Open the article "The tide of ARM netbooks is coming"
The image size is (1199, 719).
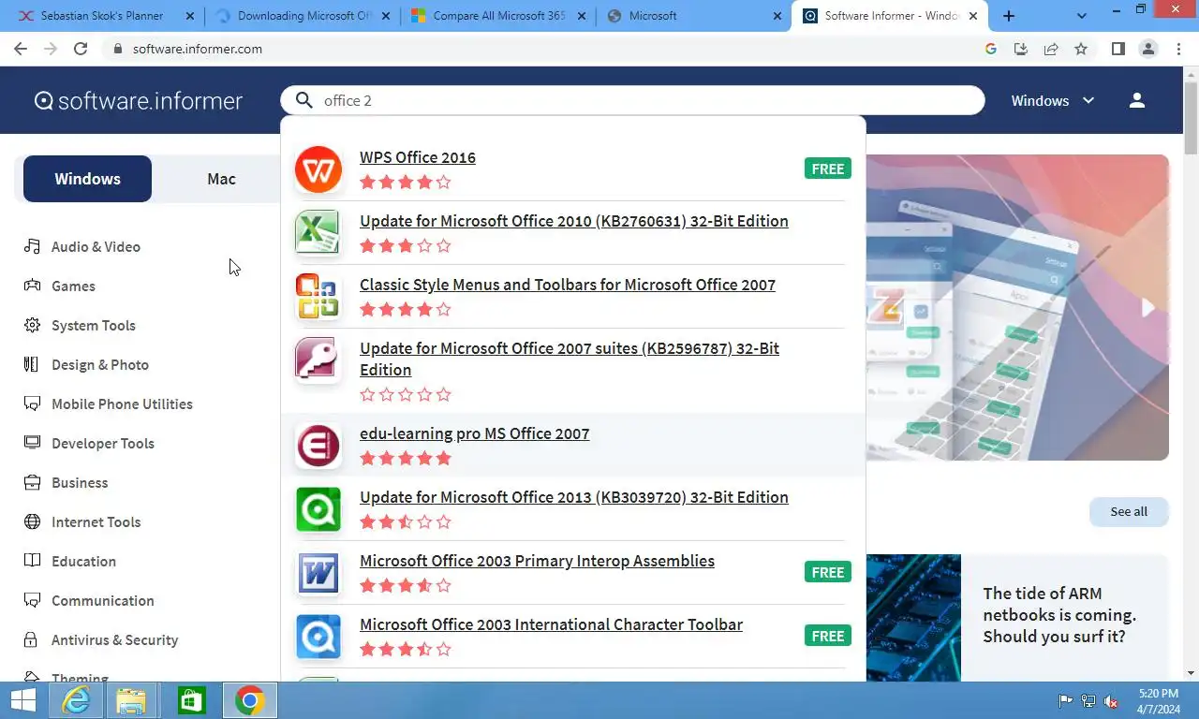[1059, 615]
